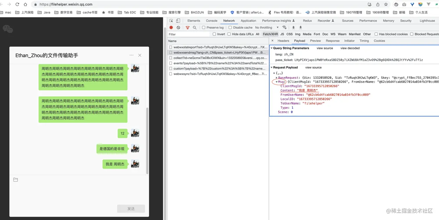Screen dimensions: 439x220
Task: Open the camera screenshot extension
Action: point(404,4)
